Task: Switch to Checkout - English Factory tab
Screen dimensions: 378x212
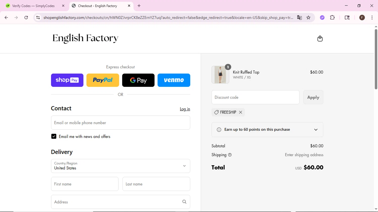Action: 97,6
